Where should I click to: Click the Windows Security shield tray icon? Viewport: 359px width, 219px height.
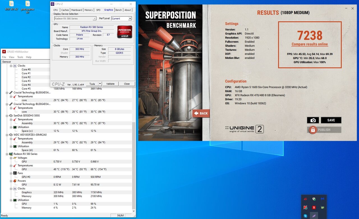pos(314,199)
